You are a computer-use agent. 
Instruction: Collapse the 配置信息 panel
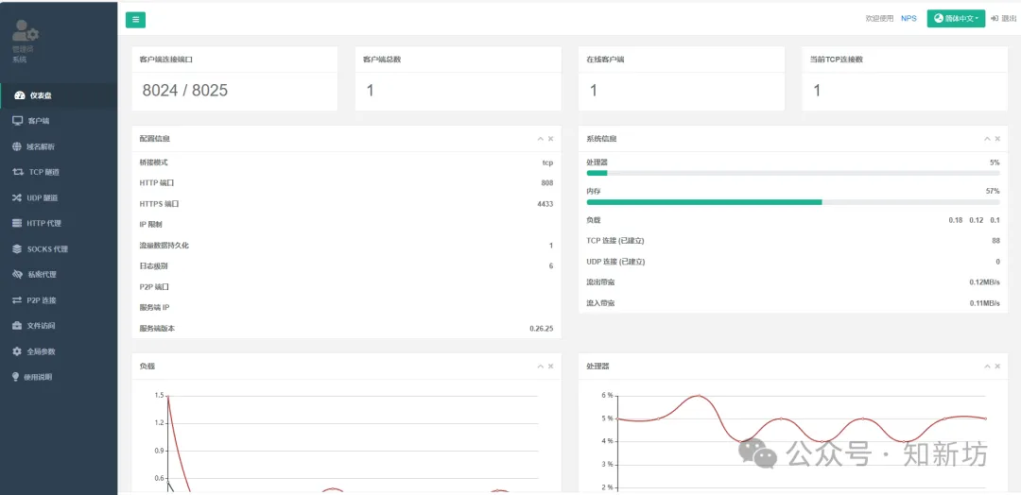point(541,139)
